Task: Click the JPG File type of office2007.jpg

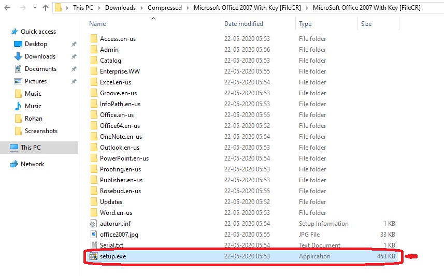Action: click(309, 235)
